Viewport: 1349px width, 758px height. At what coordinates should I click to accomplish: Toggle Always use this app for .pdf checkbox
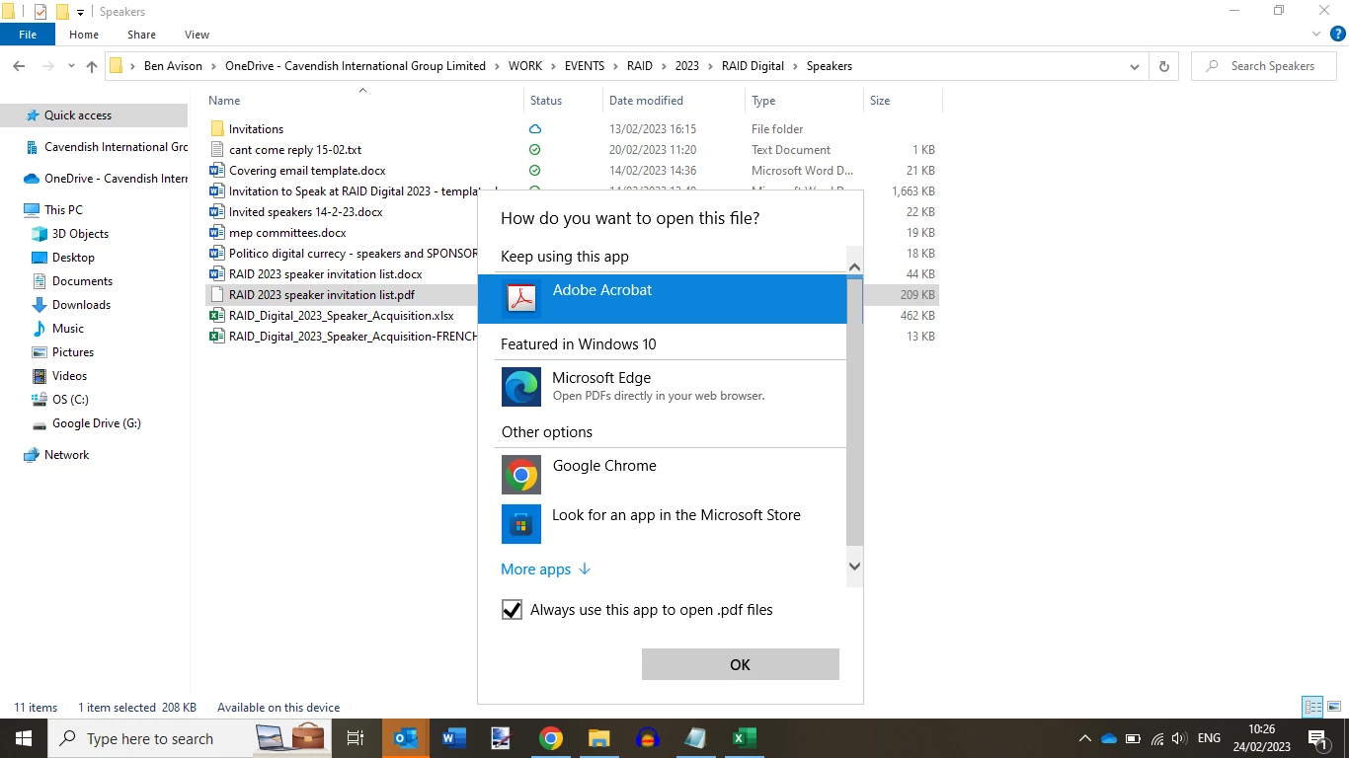point(512,610)
